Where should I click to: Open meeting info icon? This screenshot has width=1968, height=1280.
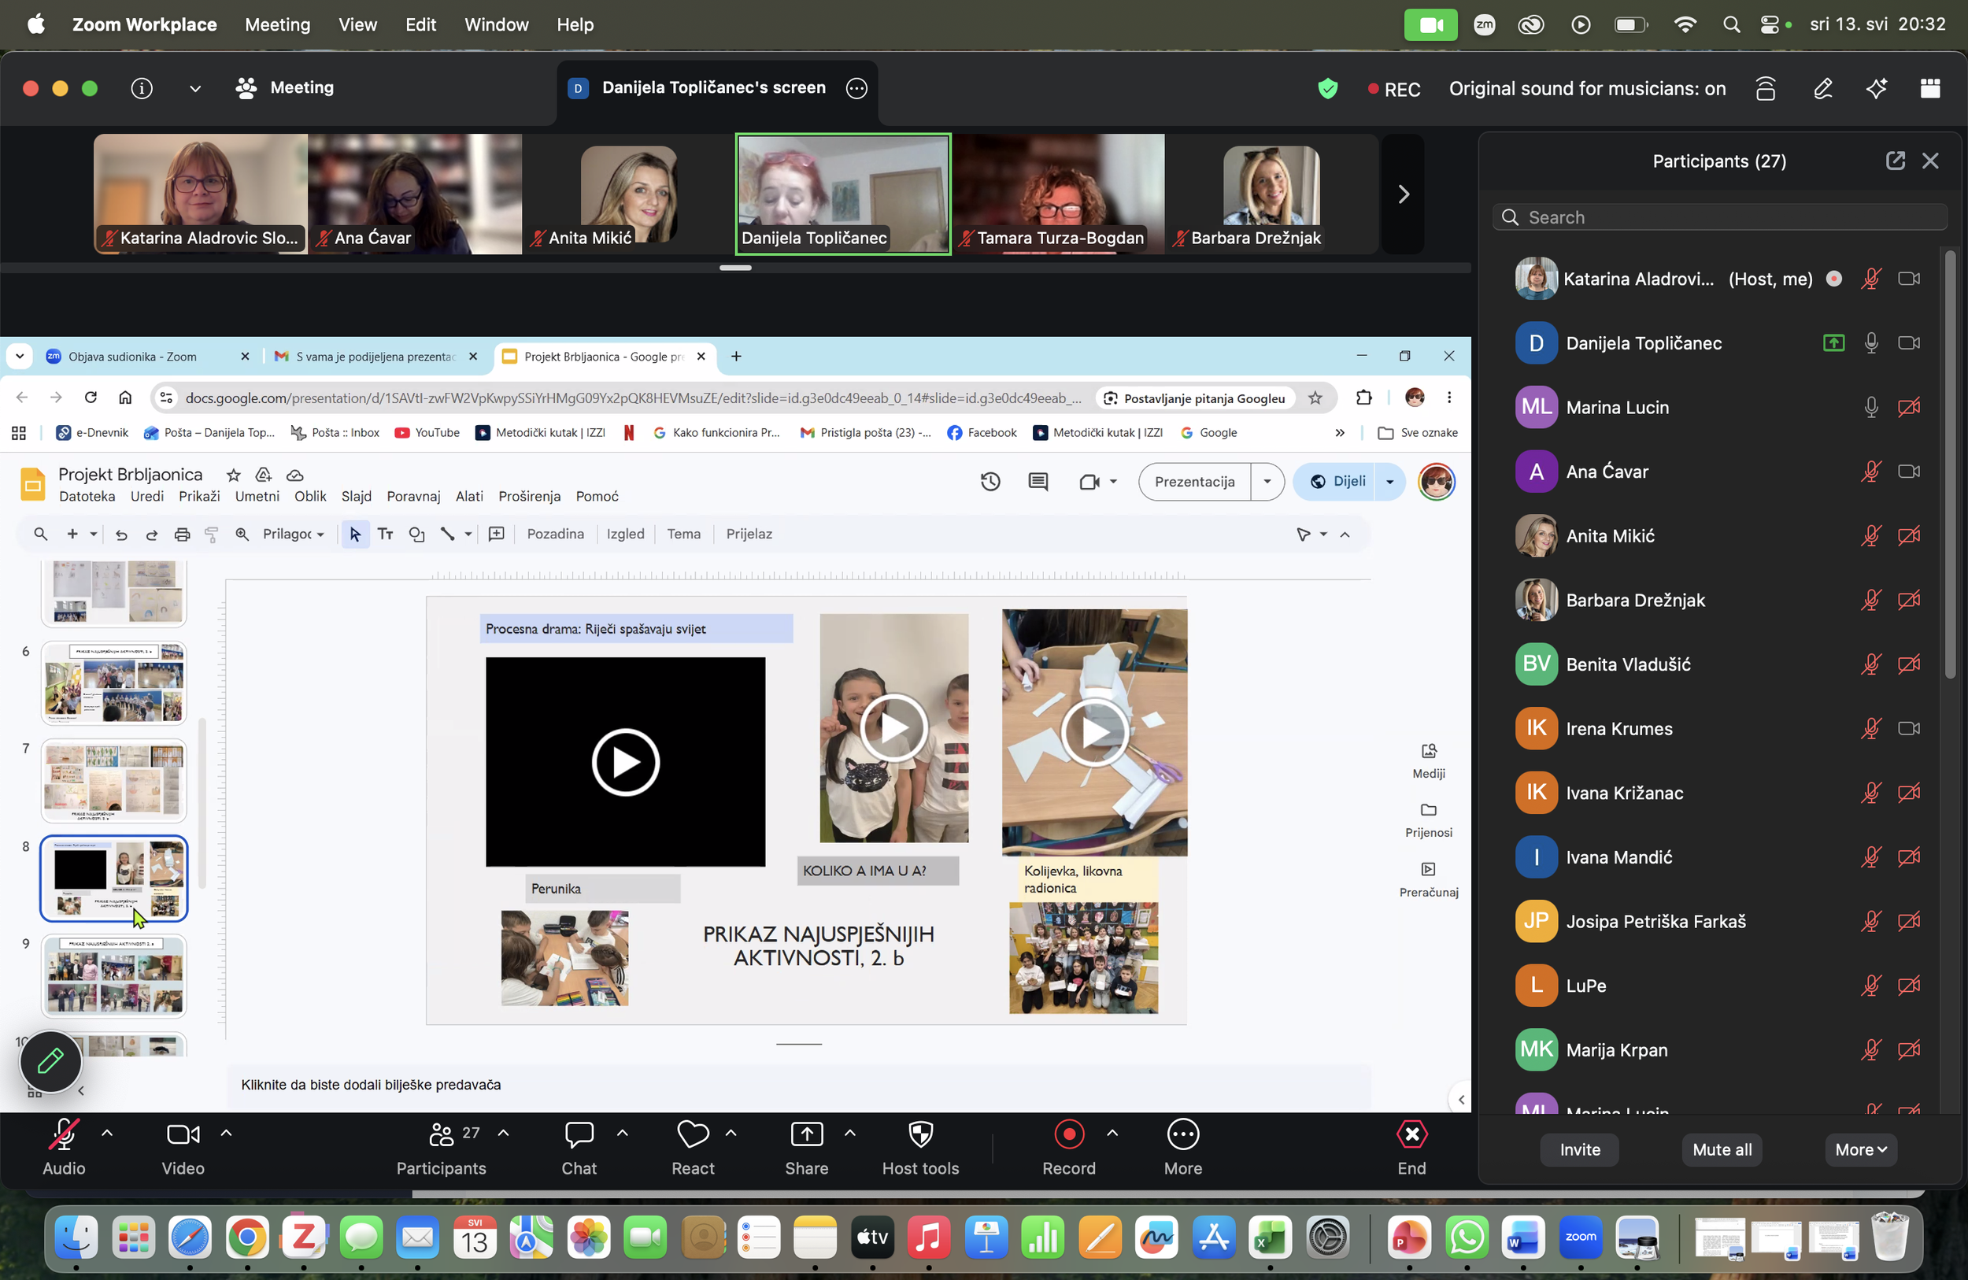tap(142, 87)
